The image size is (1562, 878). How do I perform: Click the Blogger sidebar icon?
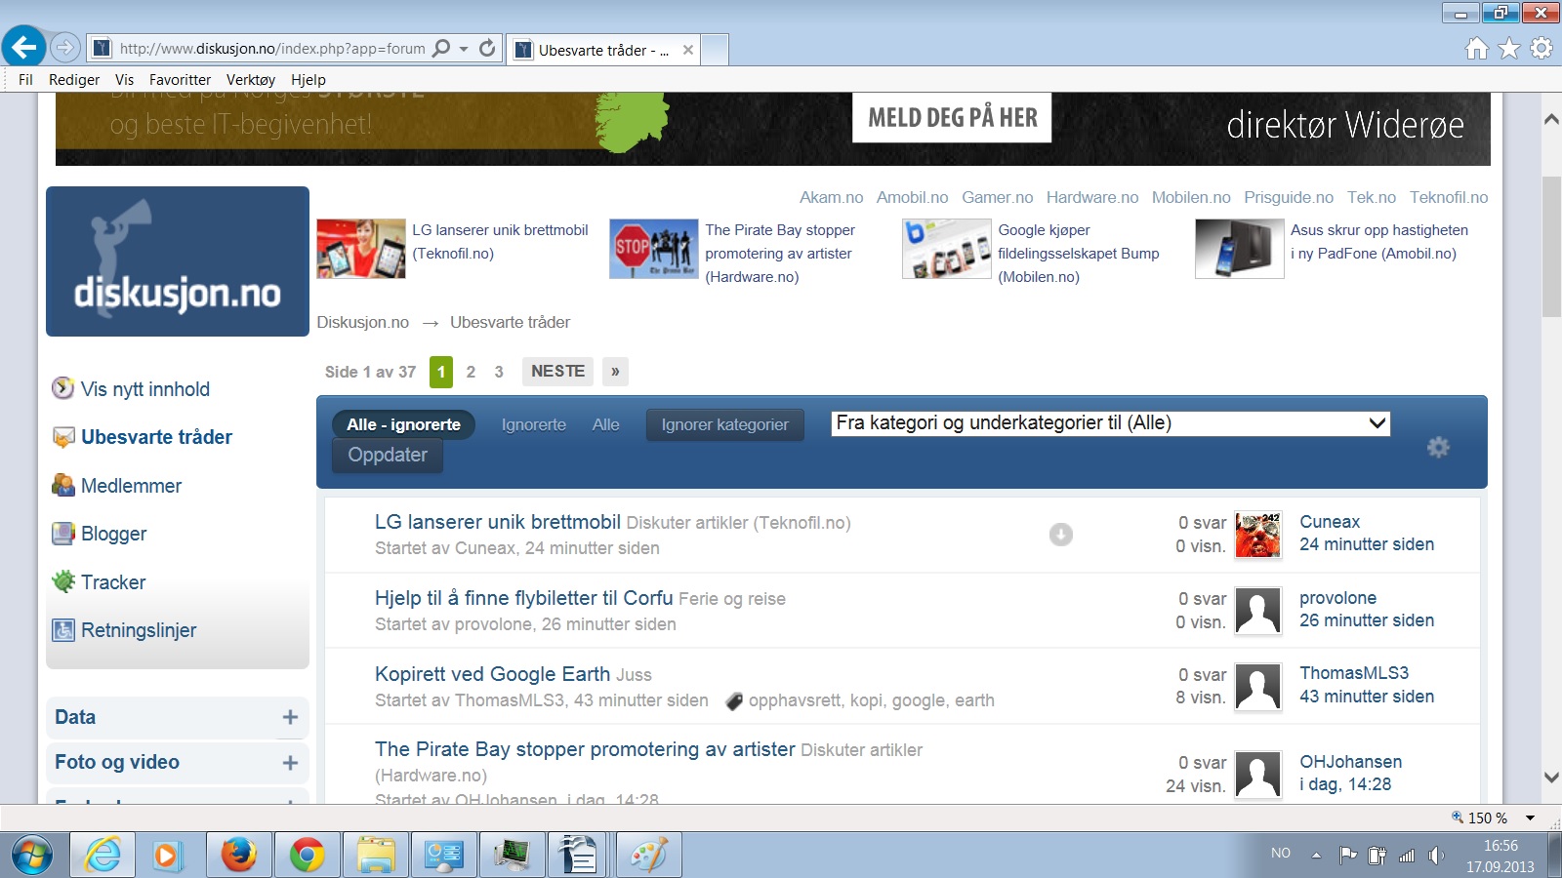pyautogui.click(x=63, y=534)
